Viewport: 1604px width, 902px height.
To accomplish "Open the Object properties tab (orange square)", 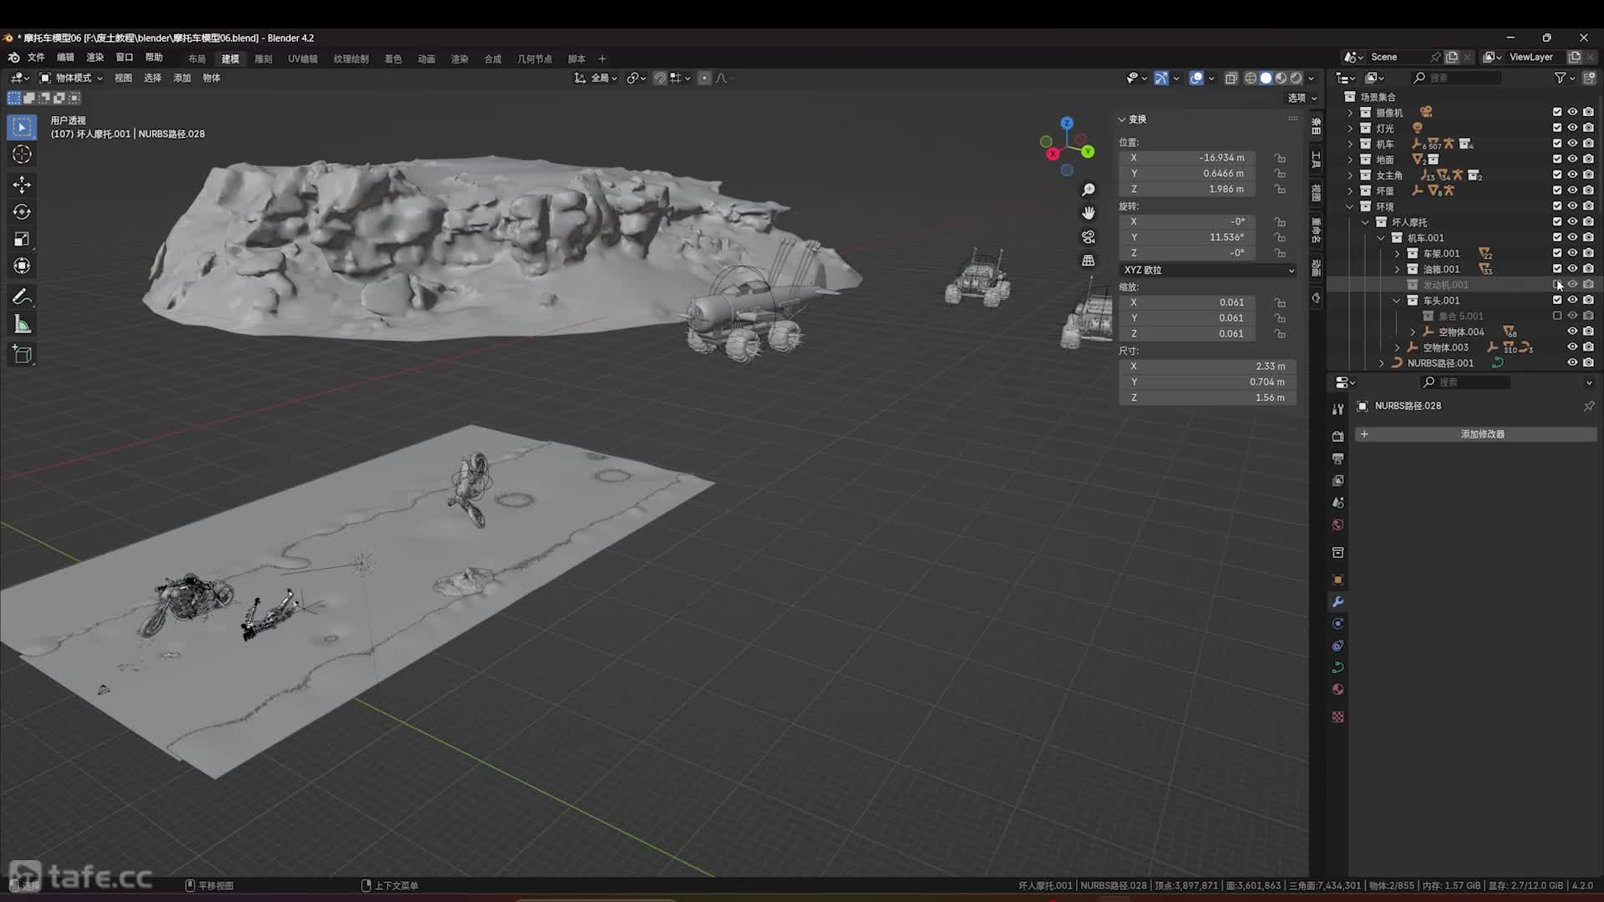I will 1338,580.
